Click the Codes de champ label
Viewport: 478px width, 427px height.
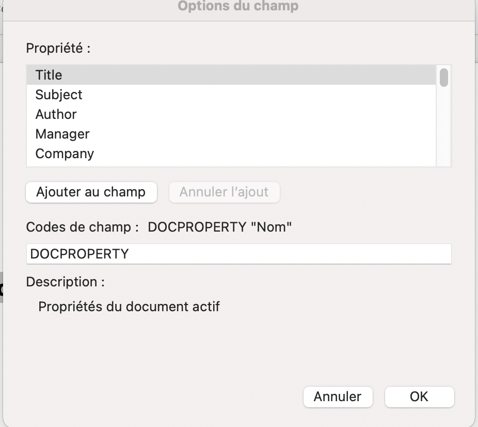tap(83, 227)
